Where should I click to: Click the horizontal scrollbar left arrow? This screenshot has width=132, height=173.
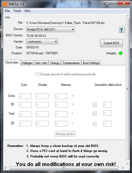[5, 168]
